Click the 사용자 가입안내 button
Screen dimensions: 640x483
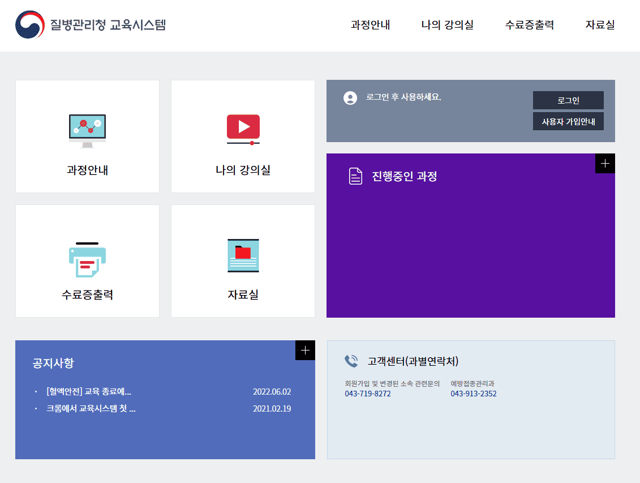click(568, 121)
